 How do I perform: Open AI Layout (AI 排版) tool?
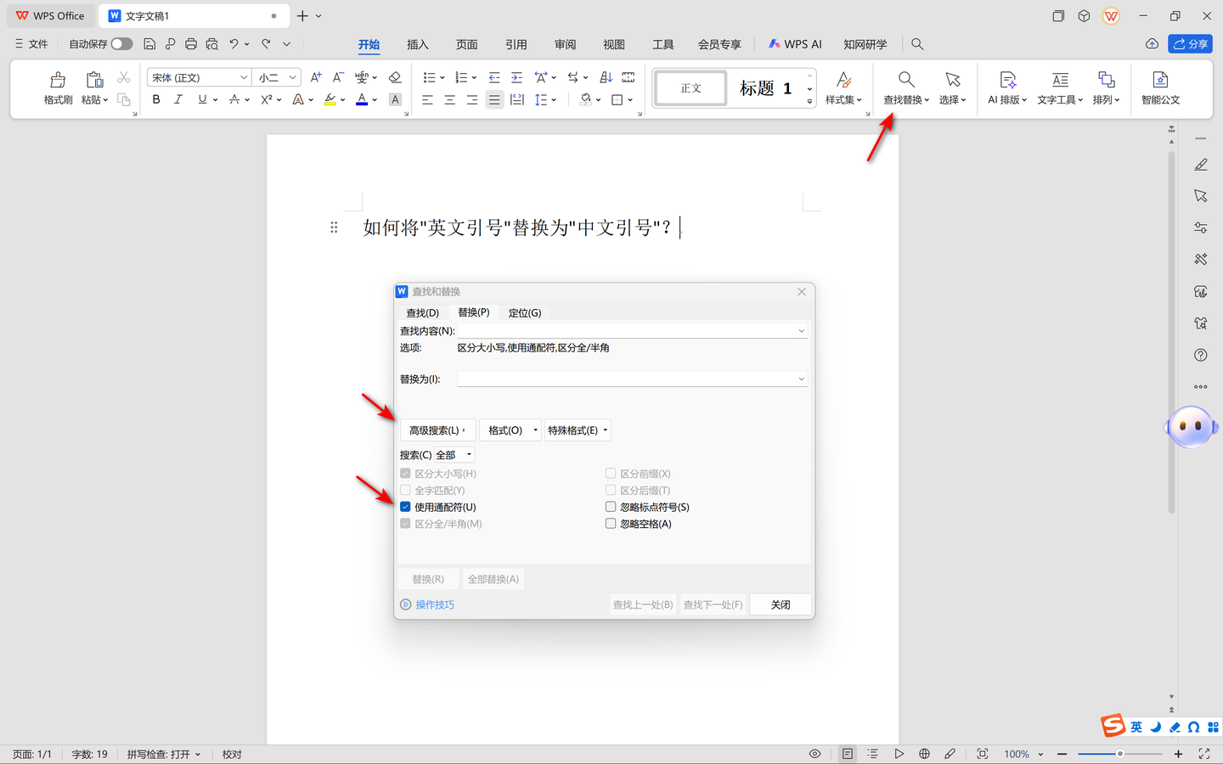coord(1008,88)
